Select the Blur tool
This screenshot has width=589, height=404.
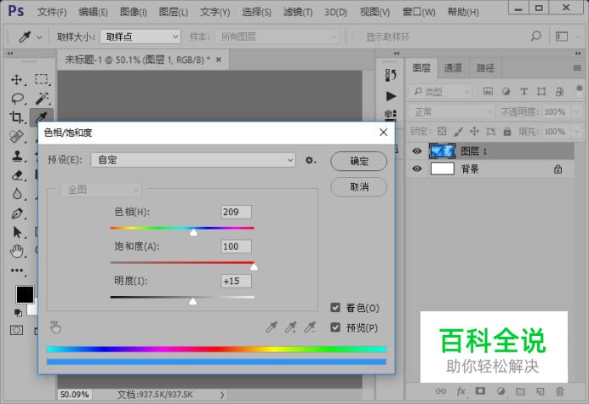pyautogui.click(x=17, y=194)
